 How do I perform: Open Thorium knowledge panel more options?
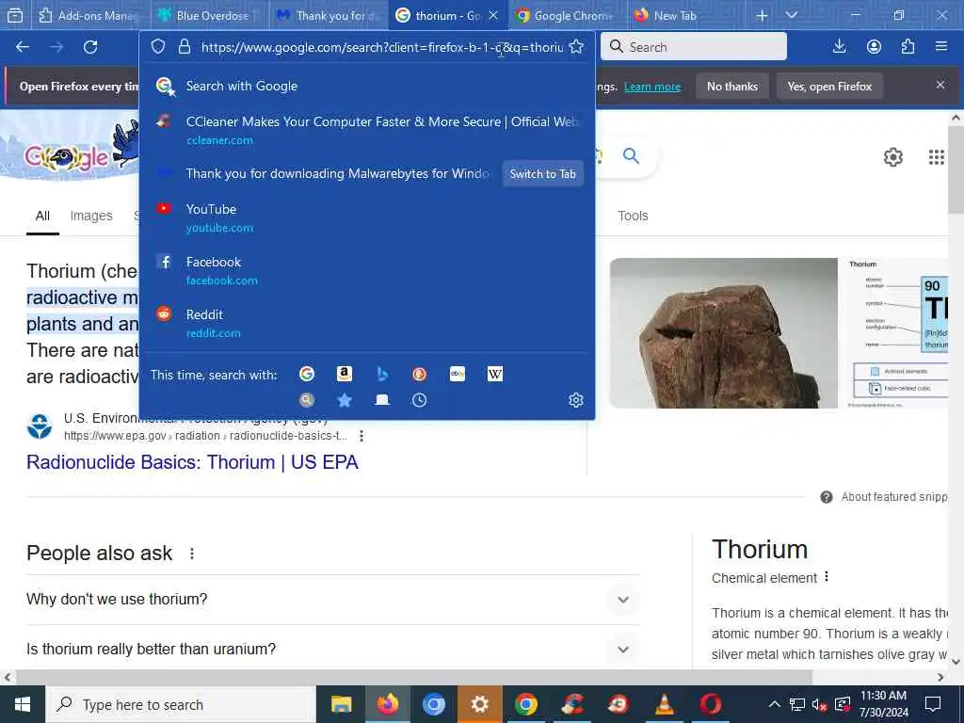[x=827, y=577]
